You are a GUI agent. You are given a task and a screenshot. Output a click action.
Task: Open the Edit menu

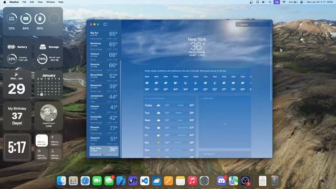click(32, 2)
